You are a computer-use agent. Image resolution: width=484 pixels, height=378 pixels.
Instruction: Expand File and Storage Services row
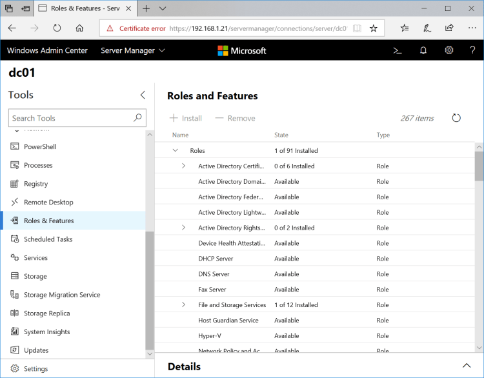point(183,304)
